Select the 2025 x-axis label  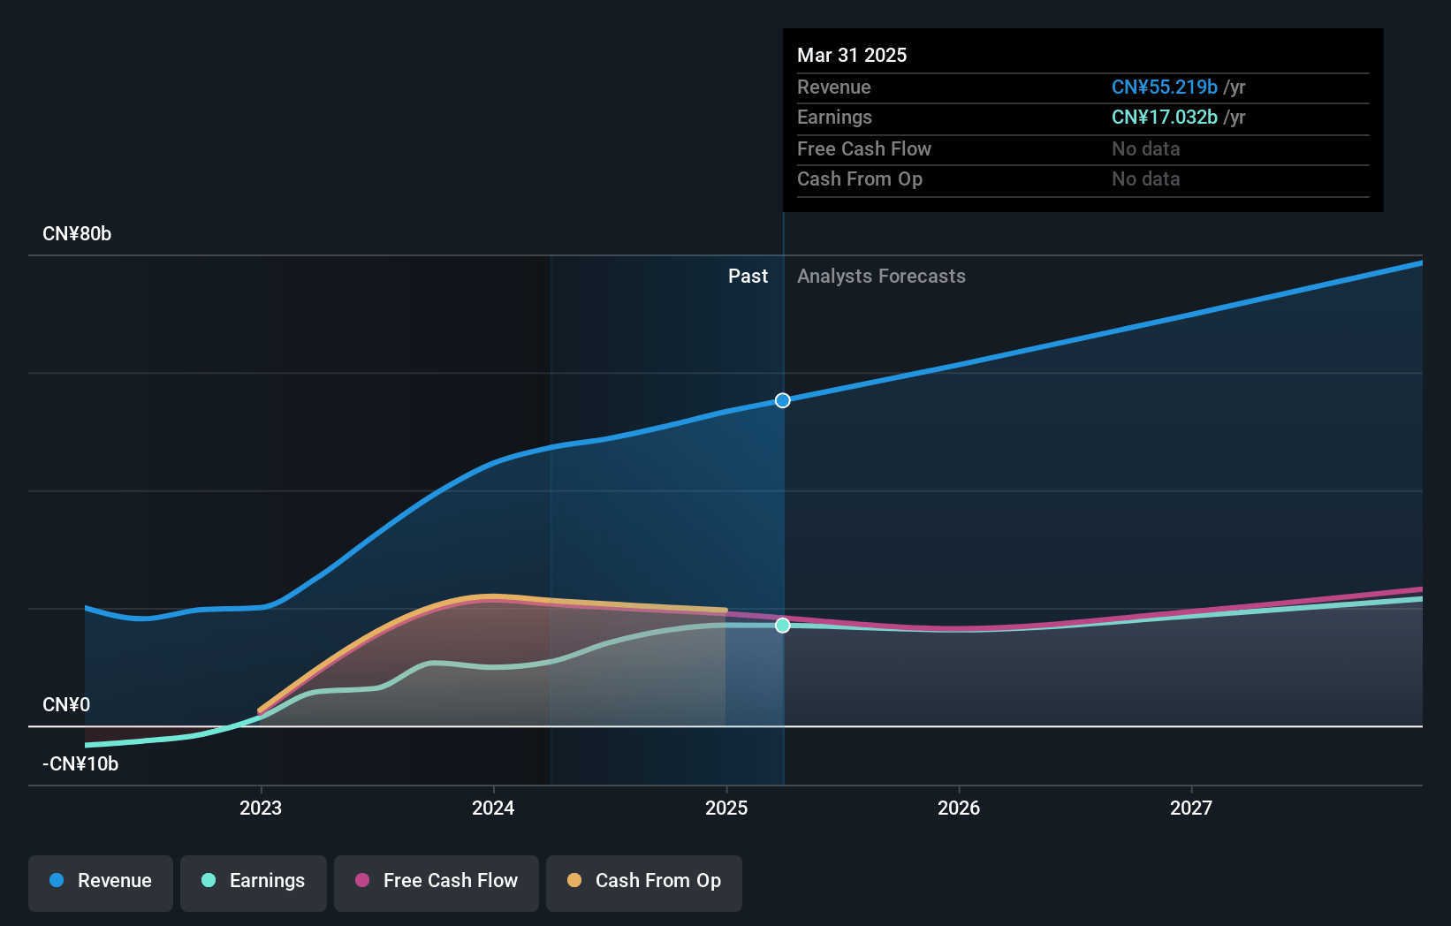pos(726,808)
